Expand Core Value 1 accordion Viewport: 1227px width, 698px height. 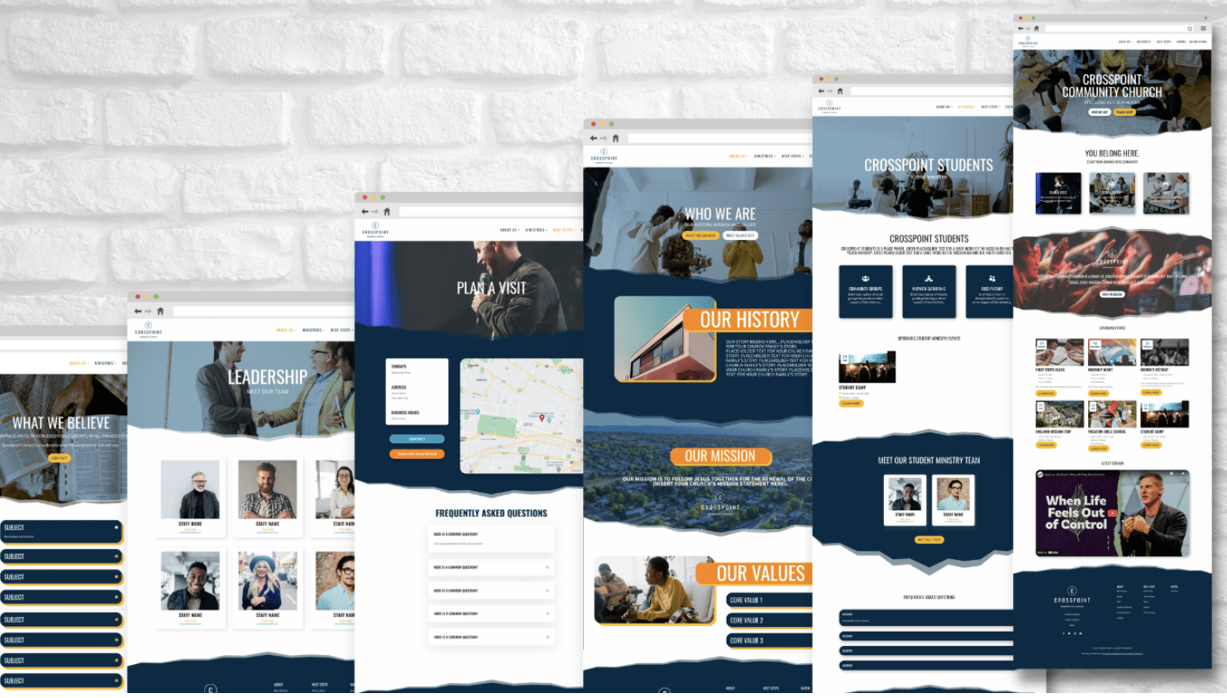769,600
